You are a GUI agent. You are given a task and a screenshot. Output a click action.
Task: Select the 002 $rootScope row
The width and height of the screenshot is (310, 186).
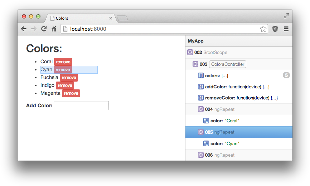239,52
